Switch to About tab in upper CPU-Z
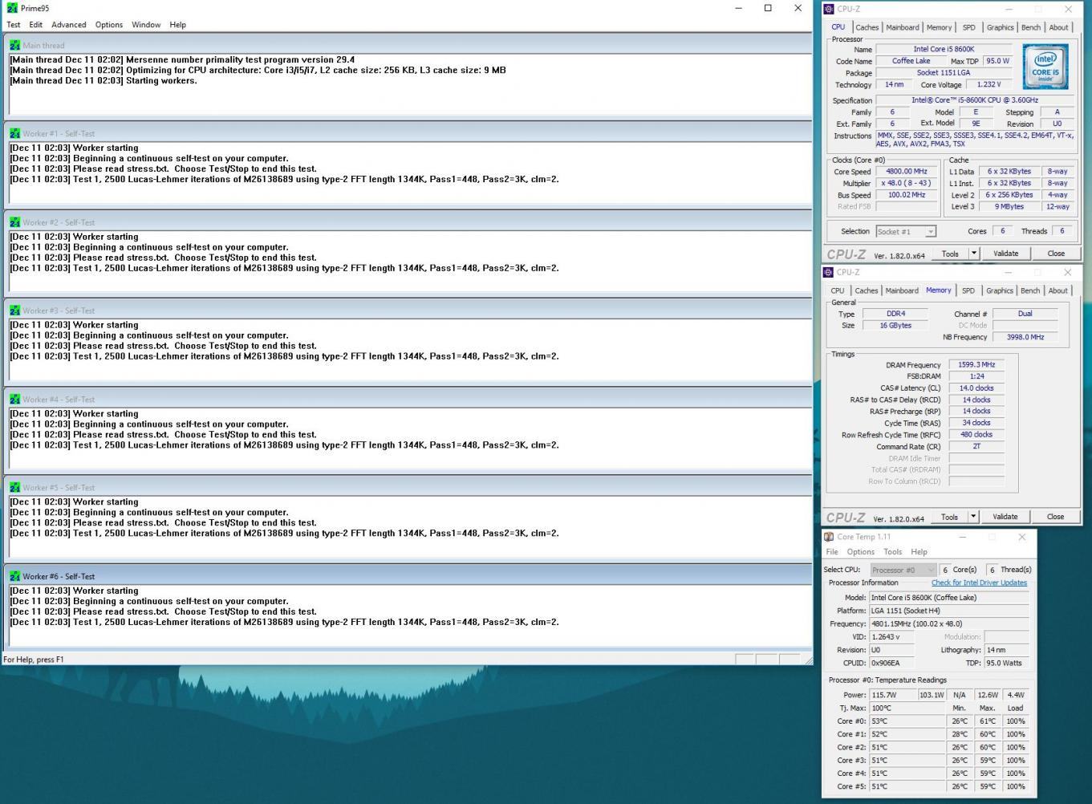The image size is (1092, 804). [1058, 27]
